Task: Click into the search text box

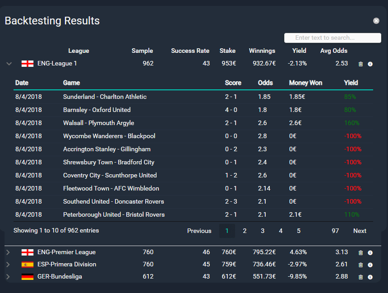Action: click(x=333, y=37)
